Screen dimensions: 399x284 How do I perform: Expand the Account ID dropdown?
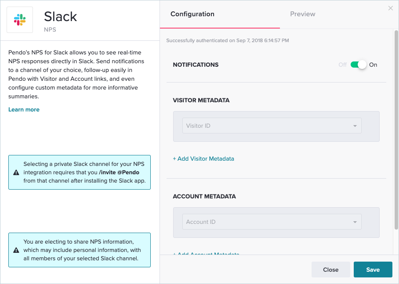click(272, 222)
